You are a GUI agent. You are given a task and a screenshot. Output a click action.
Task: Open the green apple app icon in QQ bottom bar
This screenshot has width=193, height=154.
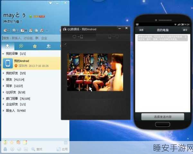tap(5, 142)
